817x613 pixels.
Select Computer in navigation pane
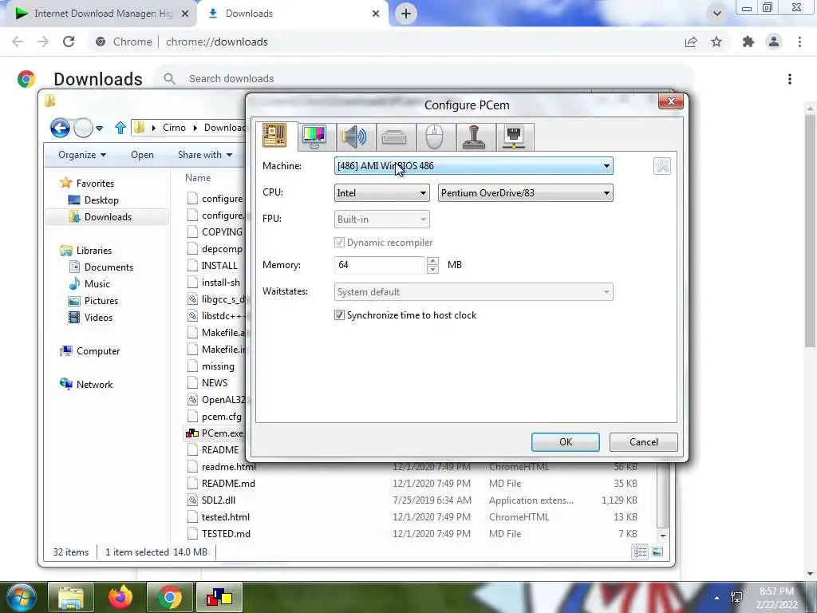98,351
